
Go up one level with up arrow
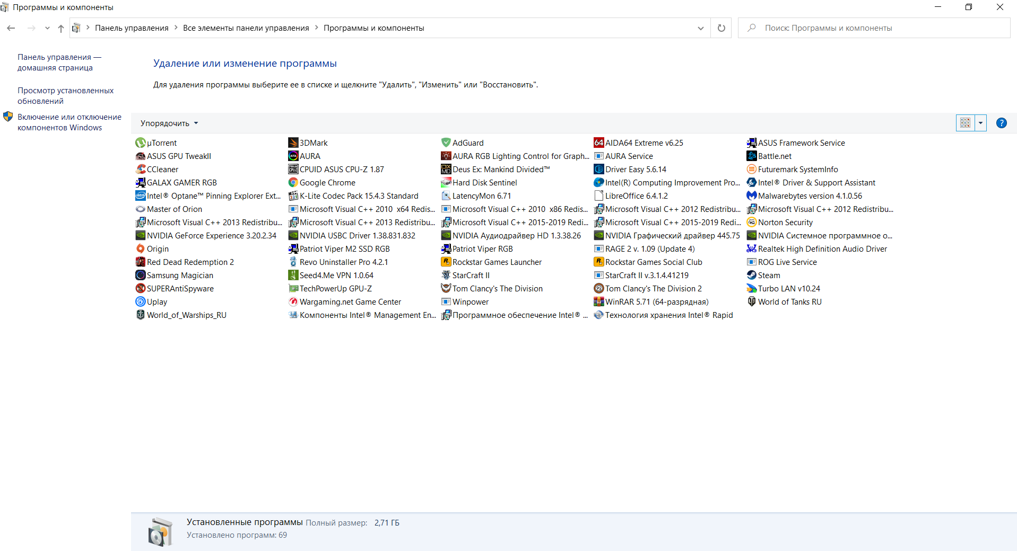[x=61, y=28]
